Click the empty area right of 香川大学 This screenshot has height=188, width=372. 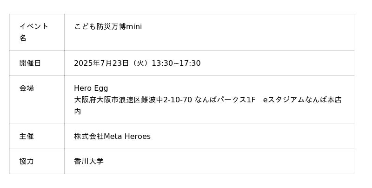(229, 162)
